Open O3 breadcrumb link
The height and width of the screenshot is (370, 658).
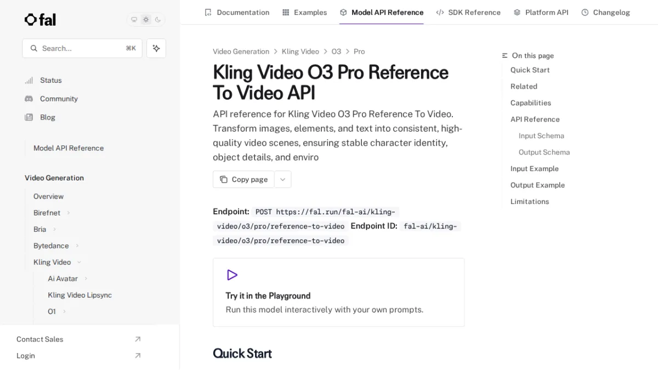tap(336, 52)
